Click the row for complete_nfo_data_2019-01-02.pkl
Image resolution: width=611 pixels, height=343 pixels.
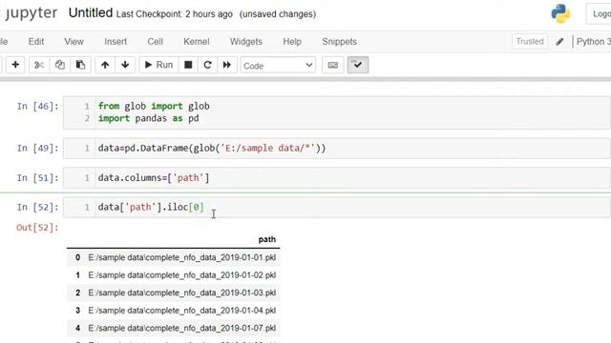coord(174,275)
